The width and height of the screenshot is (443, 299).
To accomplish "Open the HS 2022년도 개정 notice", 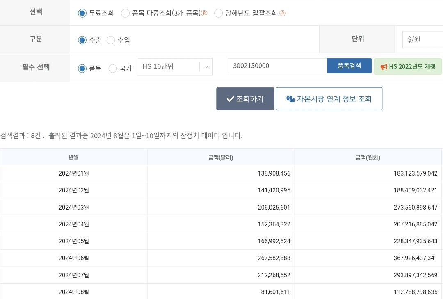I will [408, 67].
